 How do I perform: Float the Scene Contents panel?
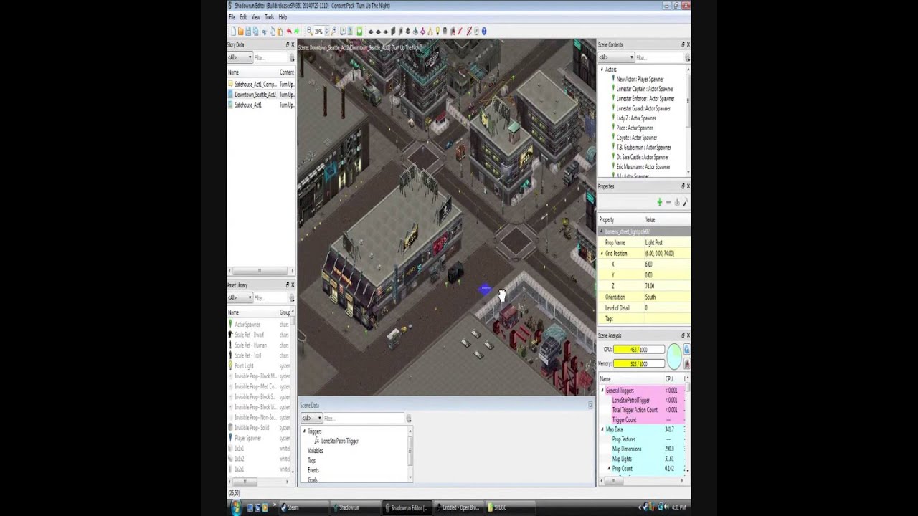[683, 44]
